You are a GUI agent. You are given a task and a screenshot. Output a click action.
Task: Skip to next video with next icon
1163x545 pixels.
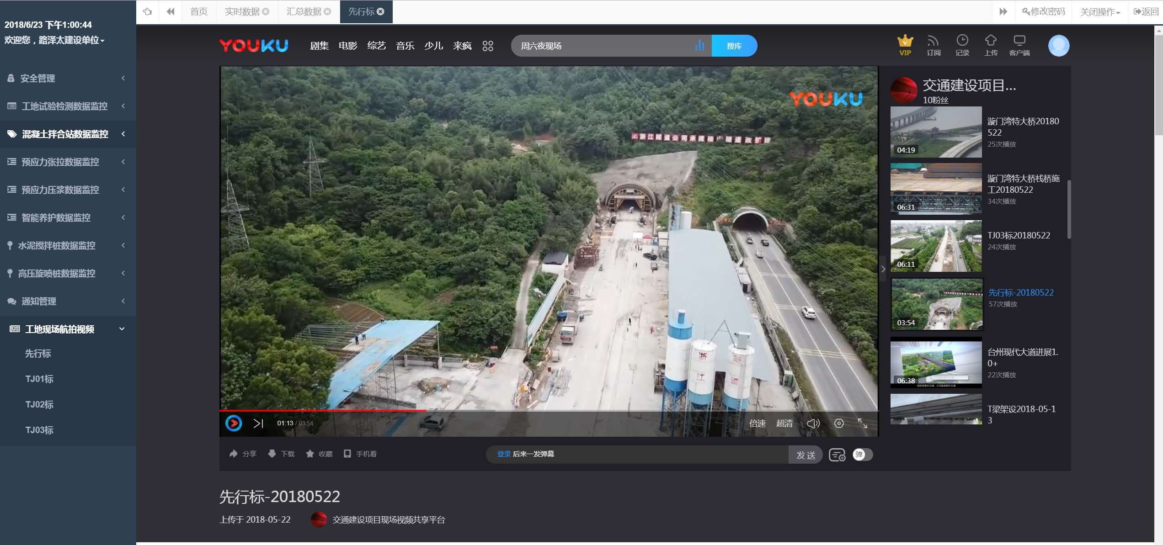[x=258, y=423]
